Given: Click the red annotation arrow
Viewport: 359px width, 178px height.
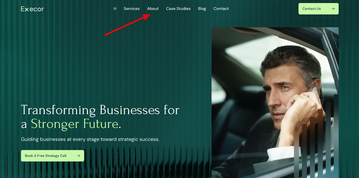Looking at the screenshot, I should (128, 25).
